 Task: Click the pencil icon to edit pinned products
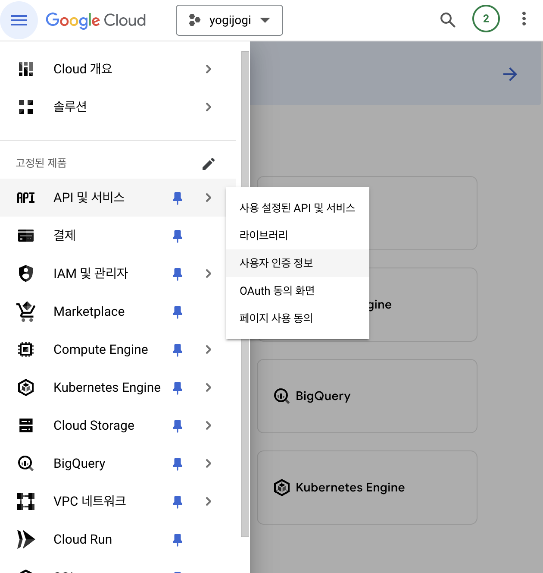pyautogui.click(x=209, y=164)
